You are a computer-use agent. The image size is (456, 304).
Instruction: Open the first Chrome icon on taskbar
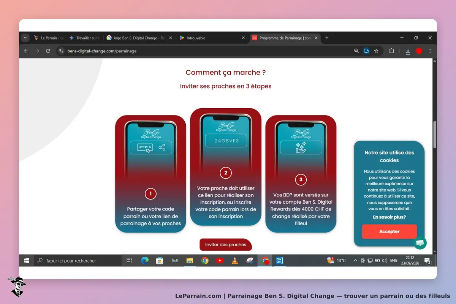pos(205,261)
